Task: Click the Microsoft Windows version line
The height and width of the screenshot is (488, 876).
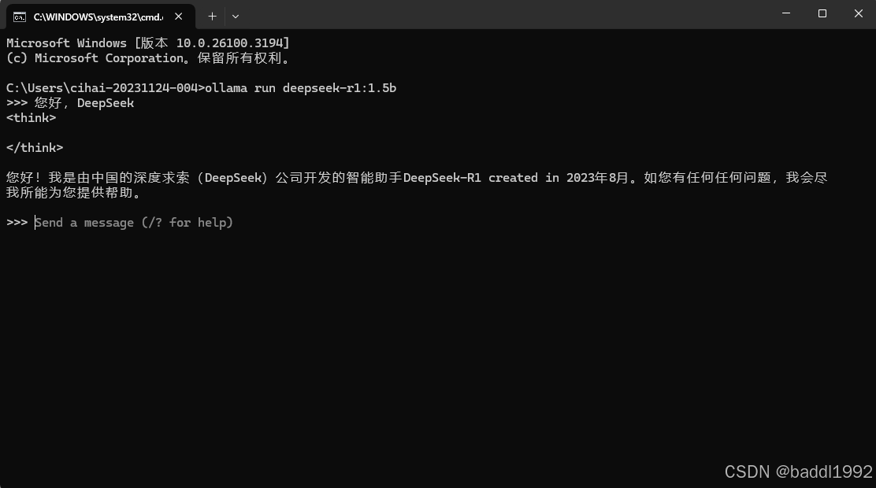Action: [146, 43]
